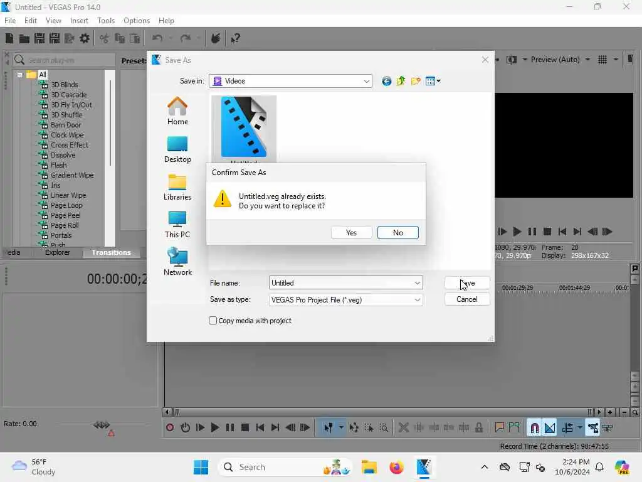Open the Save in Videos location dropdown

366,81
